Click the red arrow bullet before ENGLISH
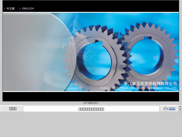 [x=20, y=9]
